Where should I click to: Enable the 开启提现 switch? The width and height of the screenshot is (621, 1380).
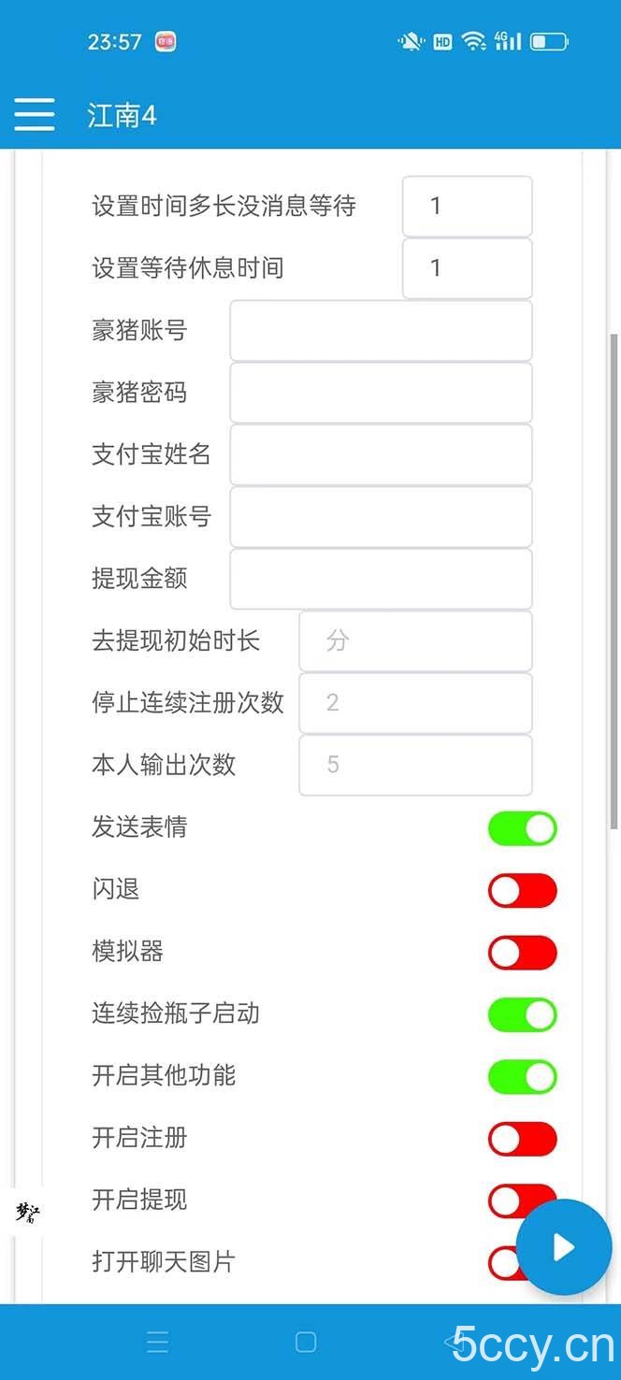tap(522, 1200)
